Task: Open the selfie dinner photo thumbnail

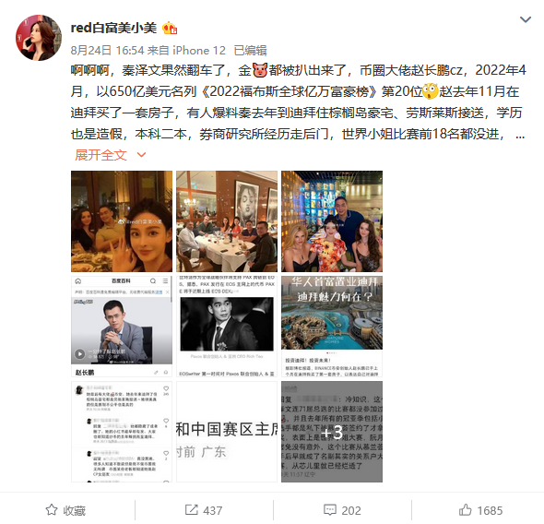Action: point(122,221)
